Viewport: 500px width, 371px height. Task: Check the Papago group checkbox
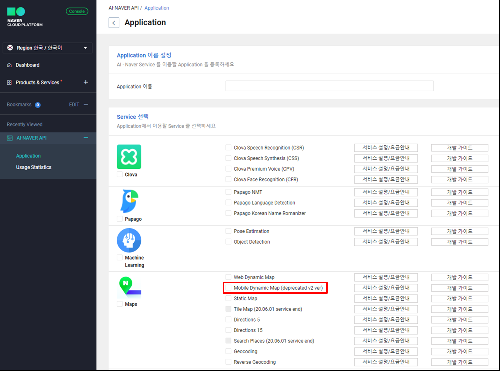pos(120,219)
